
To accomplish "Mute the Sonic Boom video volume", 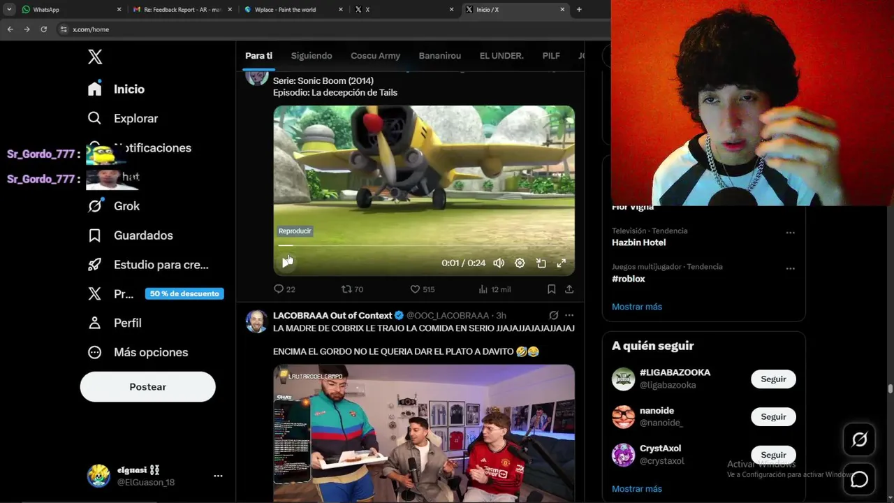I will (x=499, y=263).
